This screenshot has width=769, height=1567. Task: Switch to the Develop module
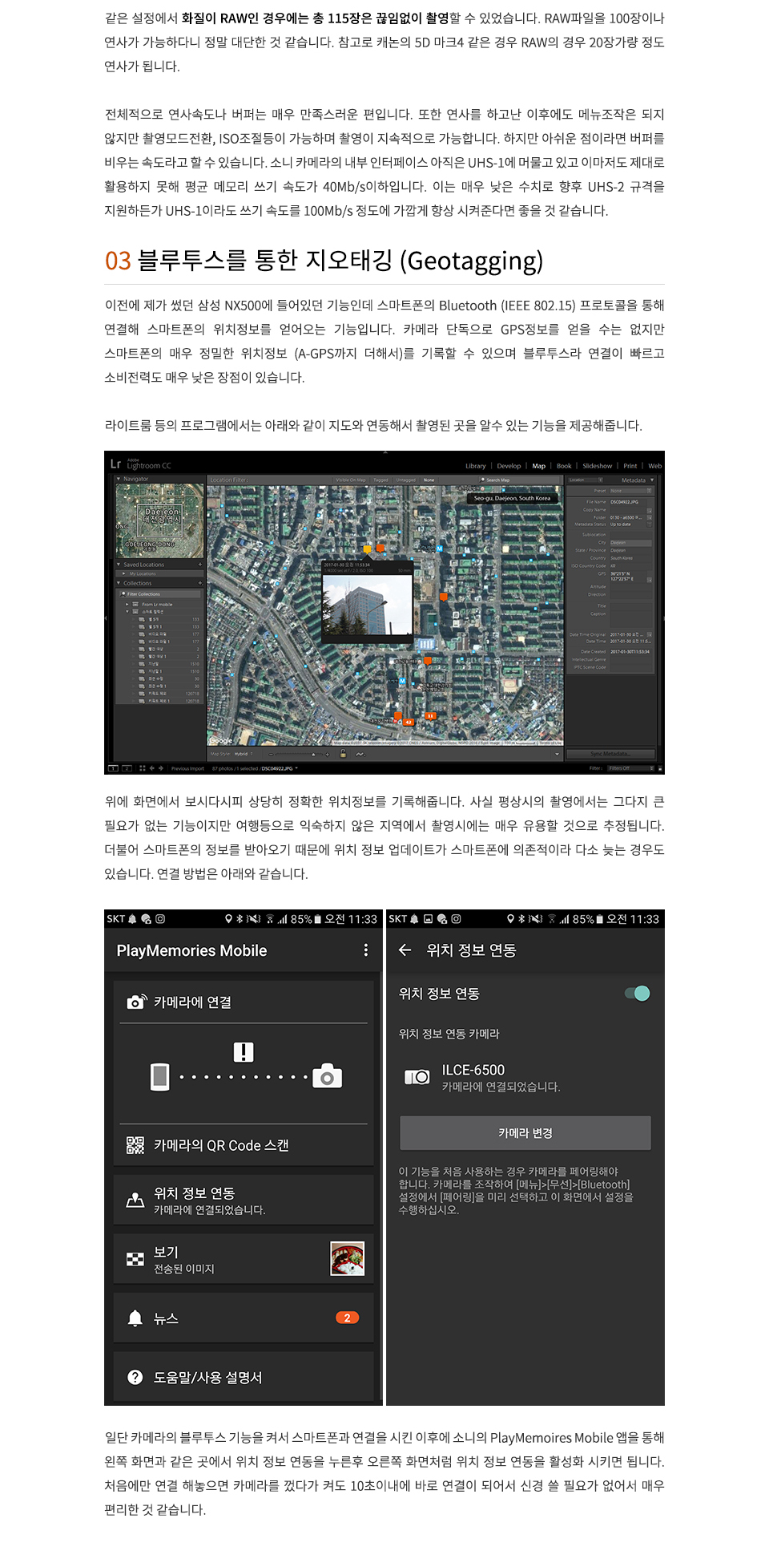point(509,466)
